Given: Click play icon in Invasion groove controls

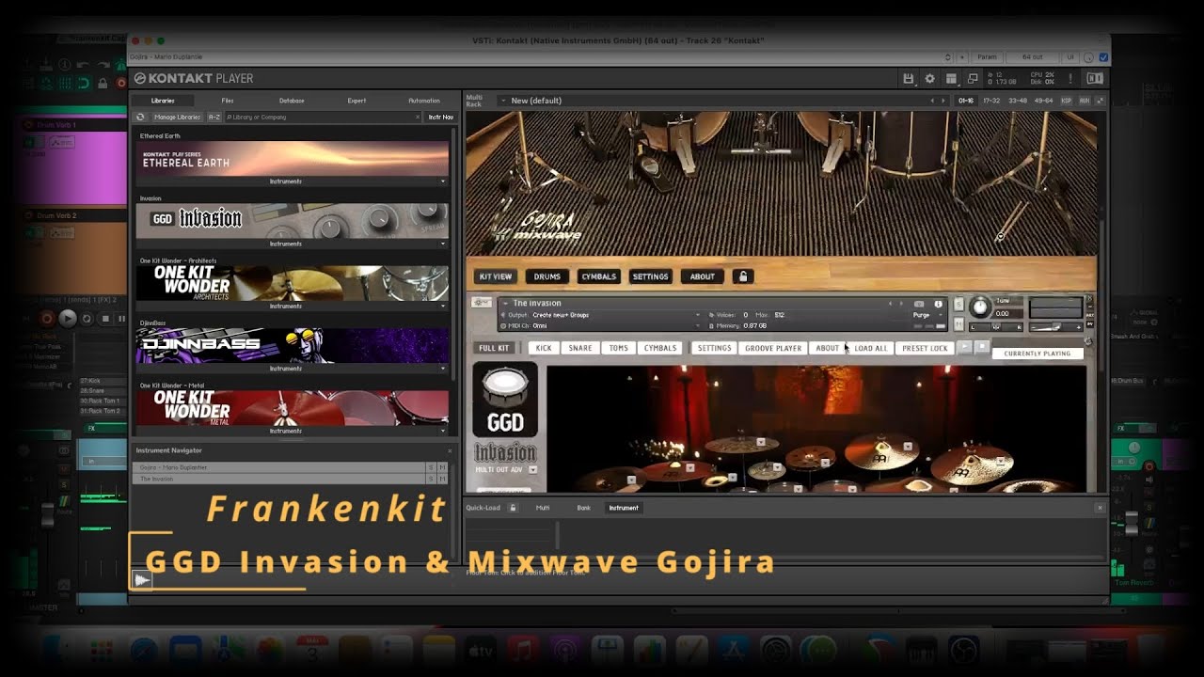Looking at the screenshot, I should [x=964, y=347].
